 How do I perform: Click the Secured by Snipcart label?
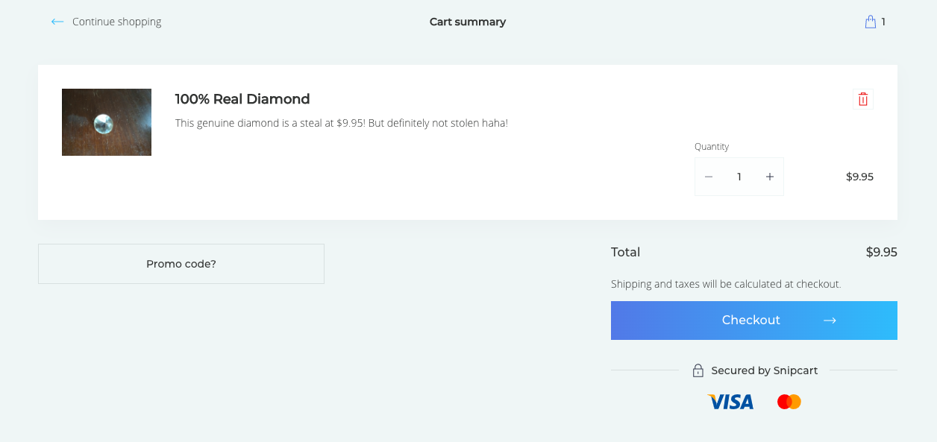[765, 370]
